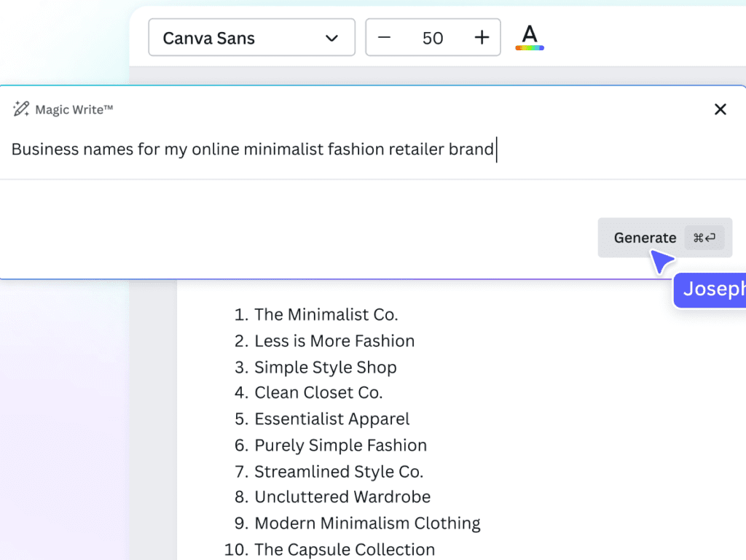Viewport: 746px width, 560px height.
Task: Click the font dropdown chevron arrow
Action: tap(331, 38)
